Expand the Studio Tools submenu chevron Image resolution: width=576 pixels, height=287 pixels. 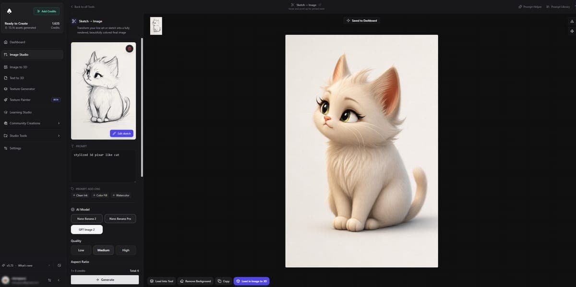(x=59, y=136)
